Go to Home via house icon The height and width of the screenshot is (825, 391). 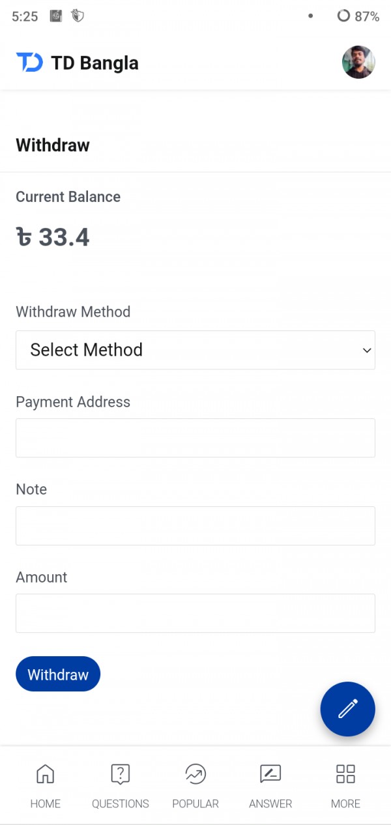click(x=45, y=774)
